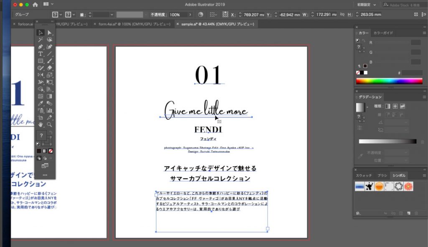Screen dimensions: 428x247
Task: Open the カラーガイド panel tab
Action: (383, 33)
